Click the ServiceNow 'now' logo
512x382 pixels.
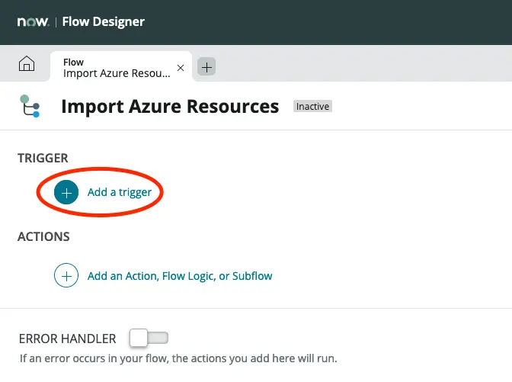33,21
